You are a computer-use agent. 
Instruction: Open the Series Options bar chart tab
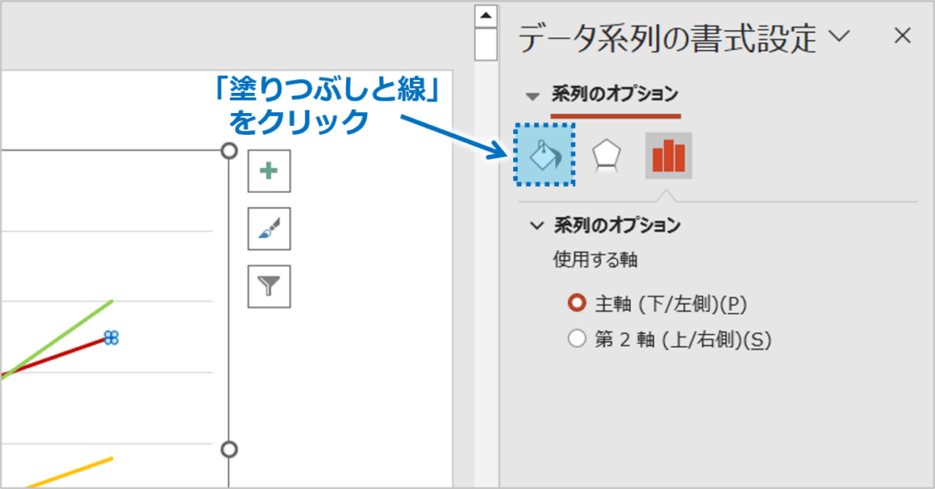tap(668, 155)
